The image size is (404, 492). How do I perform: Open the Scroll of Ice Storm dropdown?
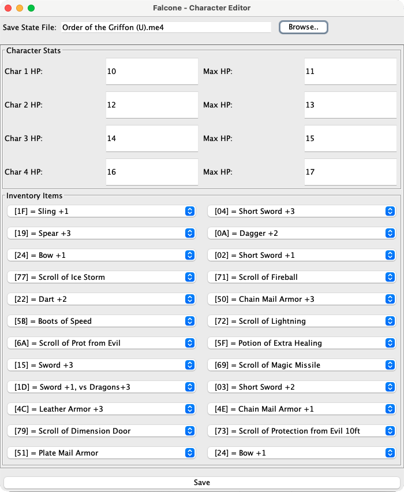(102, 277)
